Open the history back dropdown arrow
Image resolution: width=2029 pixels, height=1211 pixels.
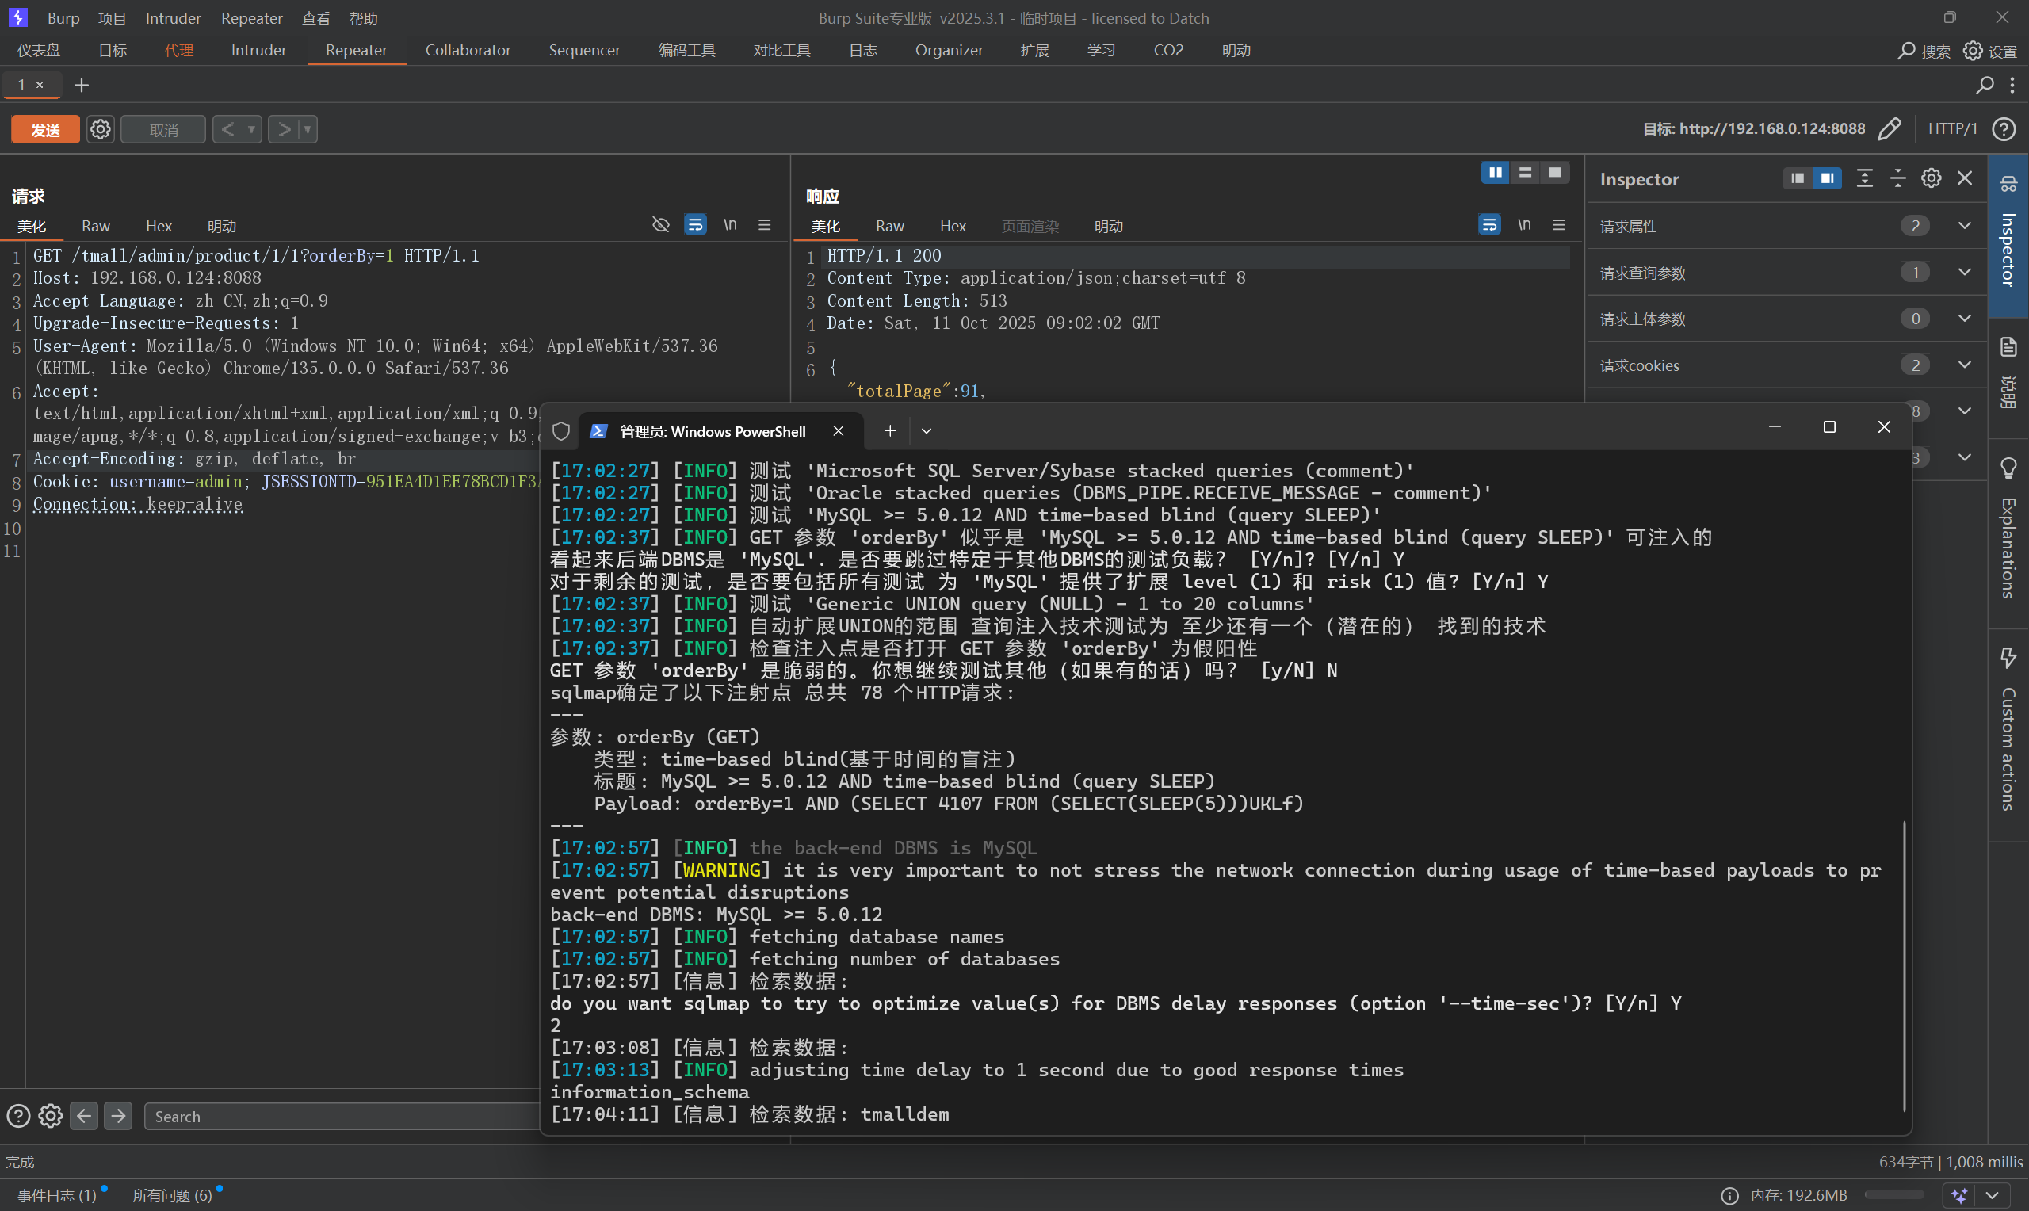(x=252, y=130)
